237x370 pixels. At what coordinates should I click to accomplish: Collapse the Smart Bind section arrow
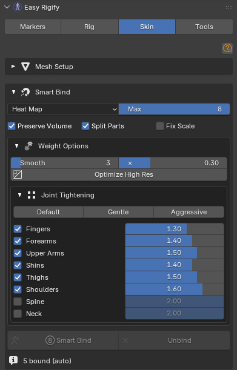click(x=13, y=92)
